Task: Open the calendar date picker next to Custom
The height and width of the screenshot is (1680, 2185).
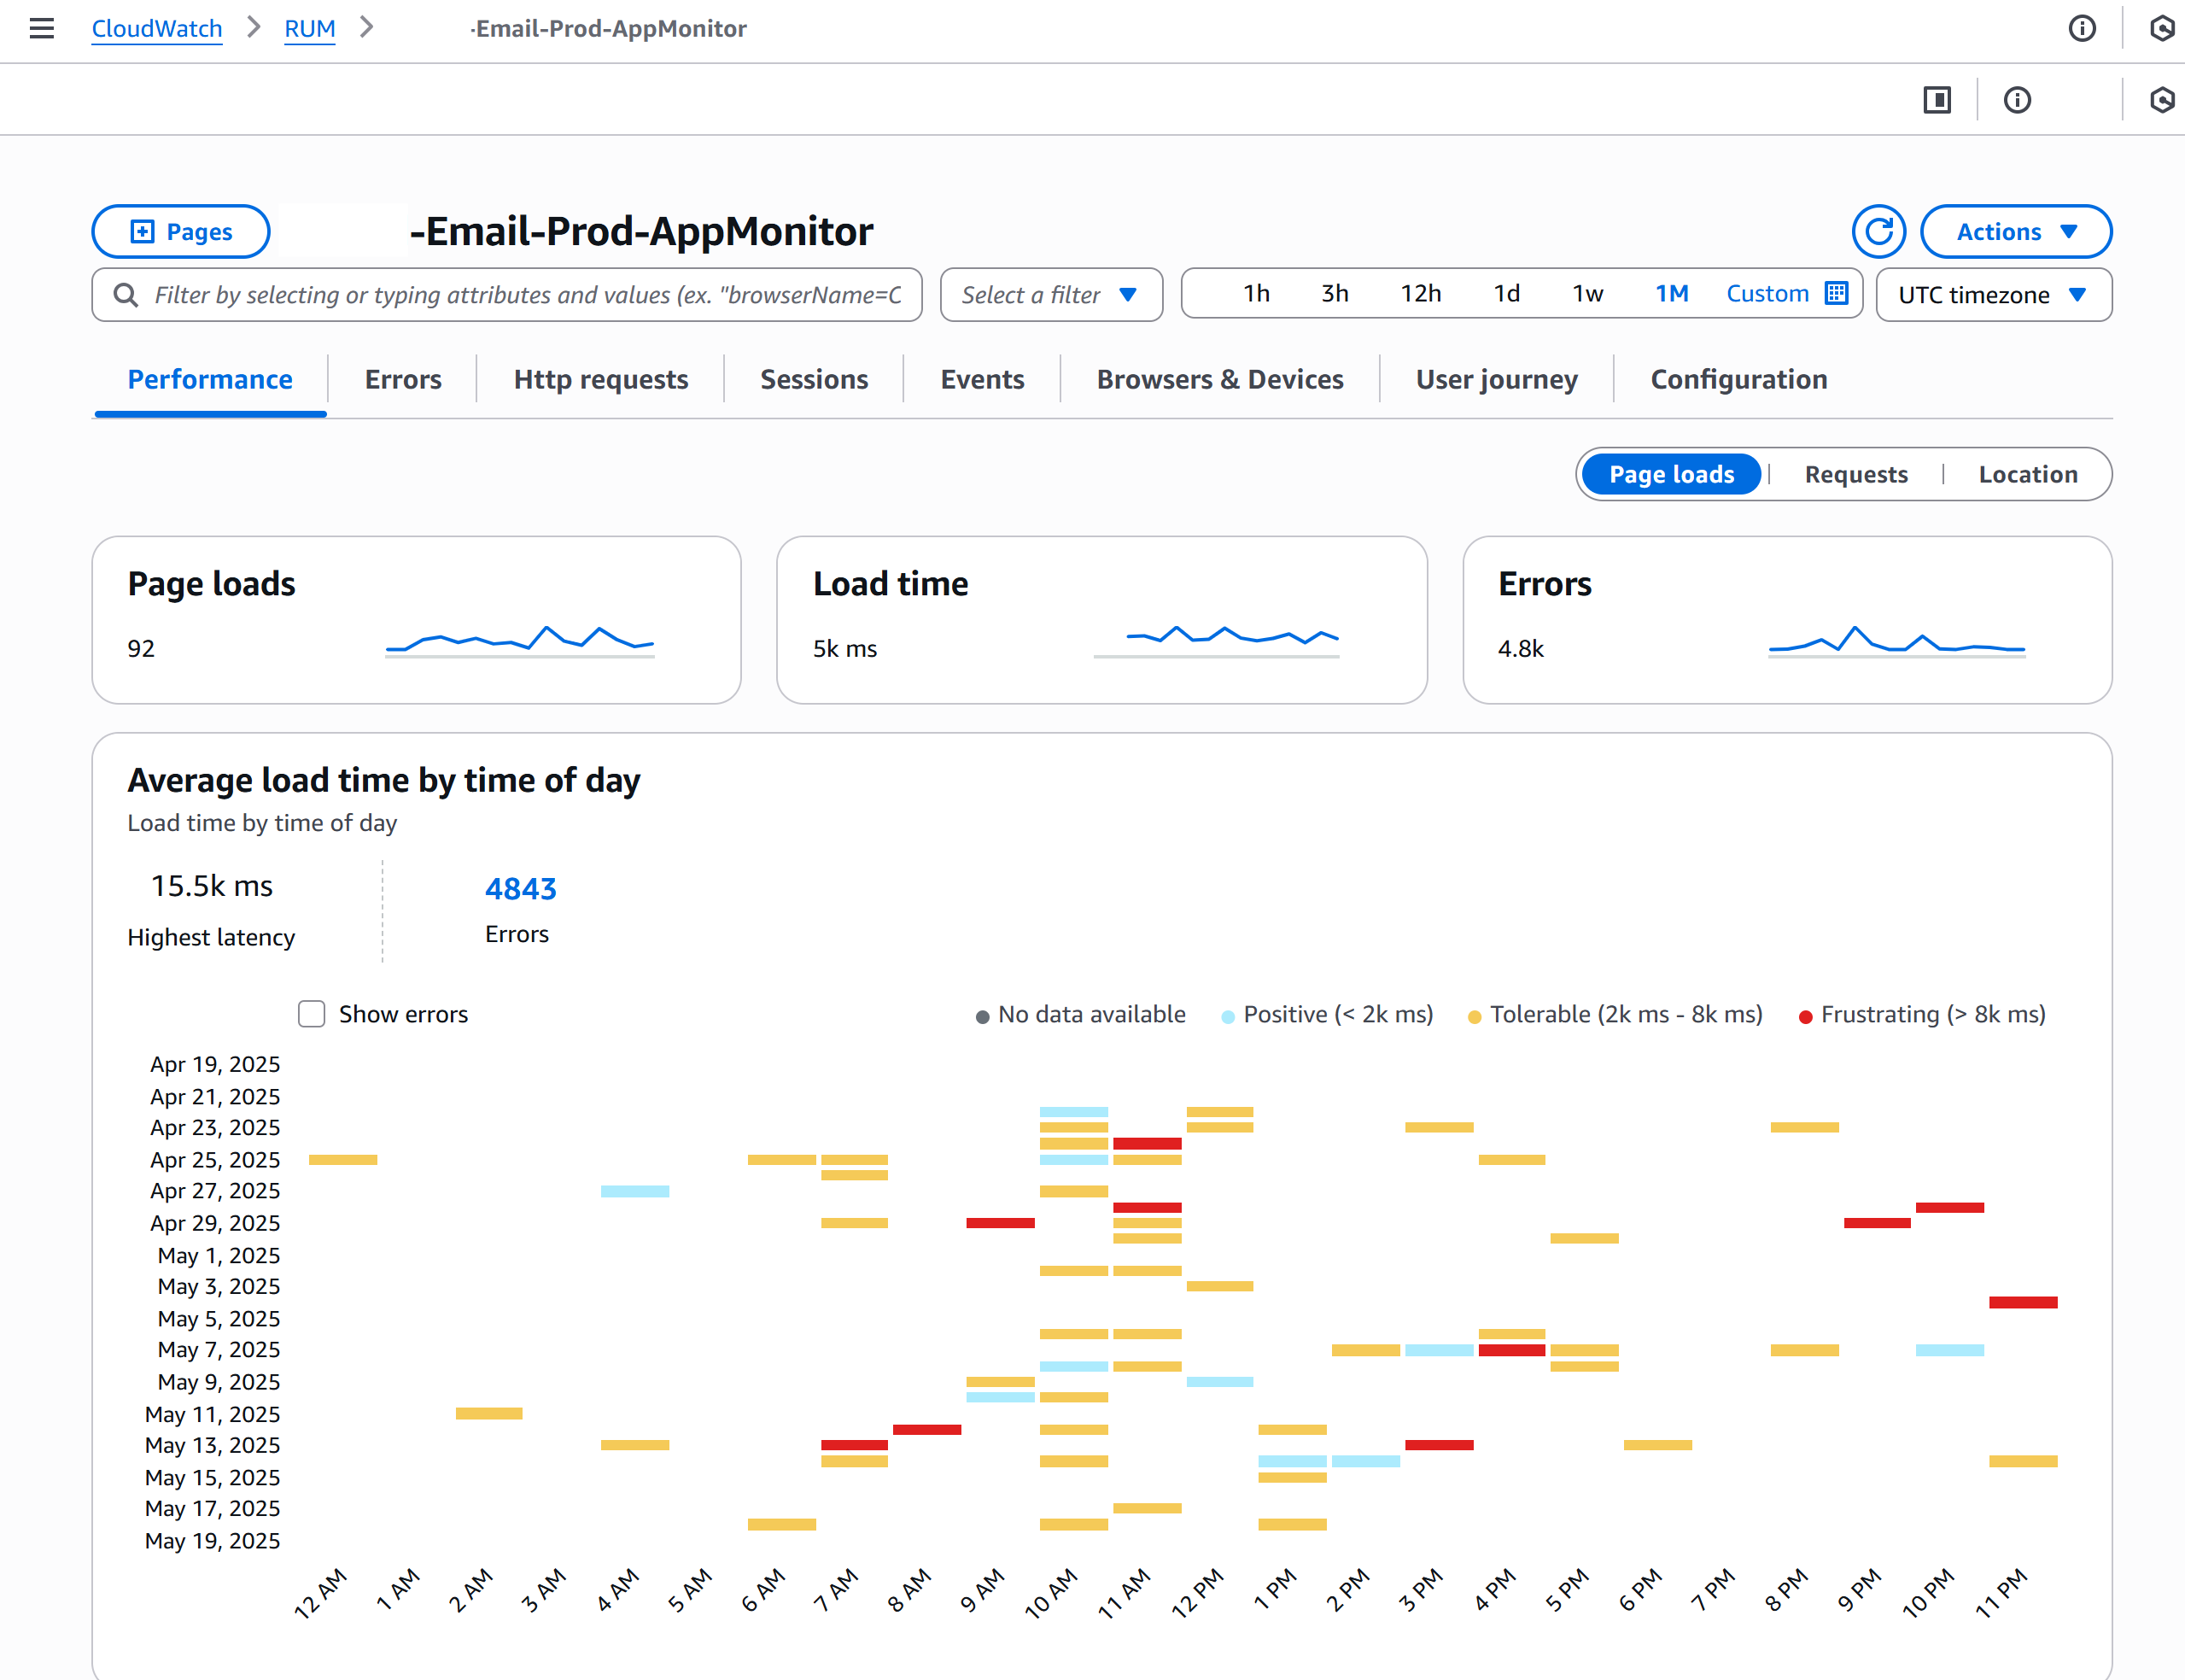Action: pyautogui.click(x=1837, y=293)
